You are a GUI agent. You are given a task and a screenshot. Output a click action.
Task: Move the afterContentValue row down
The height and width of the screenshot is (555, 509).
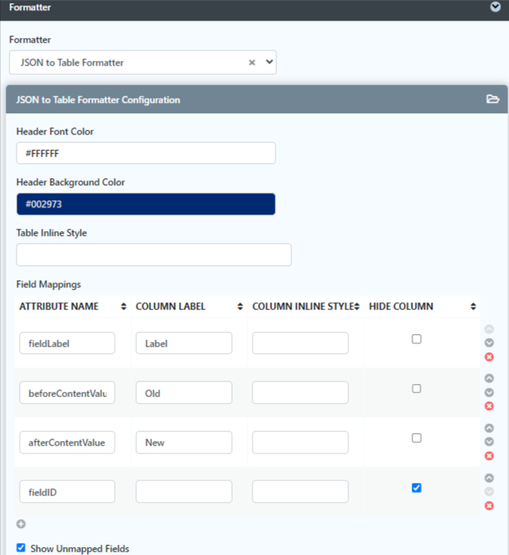point(489,442)
